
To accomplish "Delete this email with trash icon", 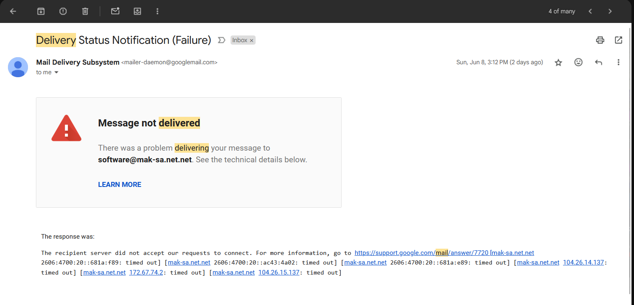I will (85, 11).
